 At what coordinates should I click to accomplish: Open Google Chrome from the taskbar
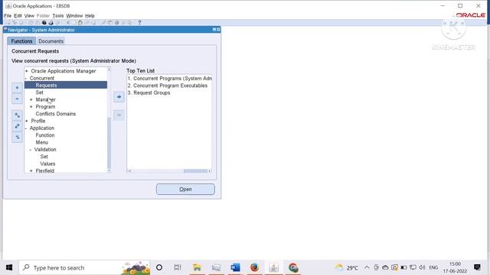pos(293,267)
